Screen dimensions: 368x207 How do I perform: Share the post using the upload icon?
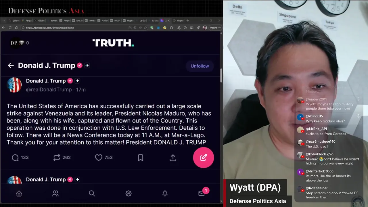173,157
